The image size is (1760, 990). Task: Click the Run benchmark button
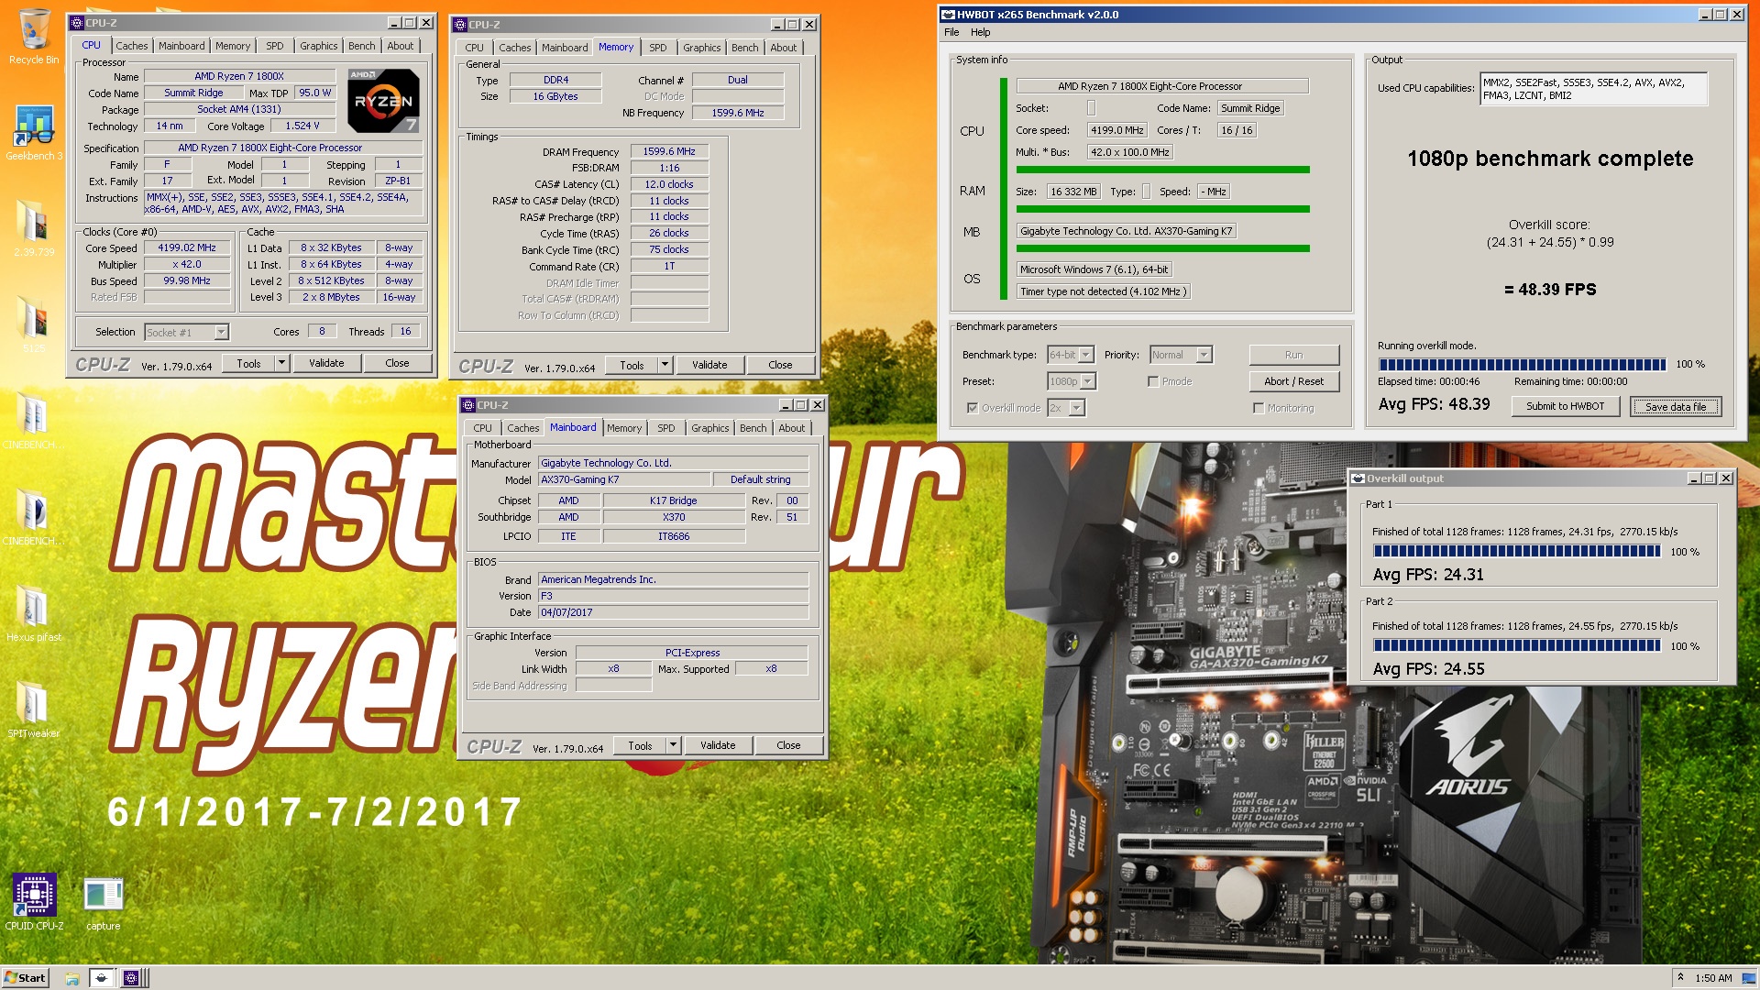pyautogui.click(x=1293, y=355)
